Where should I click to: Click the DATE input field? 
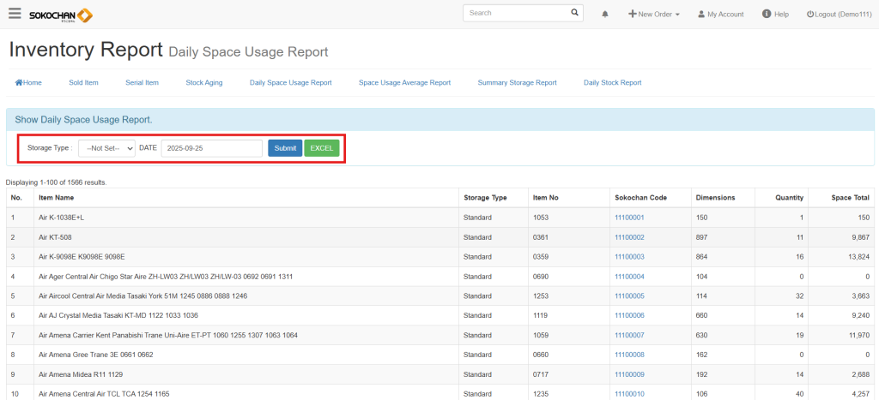tap(211, 148)
